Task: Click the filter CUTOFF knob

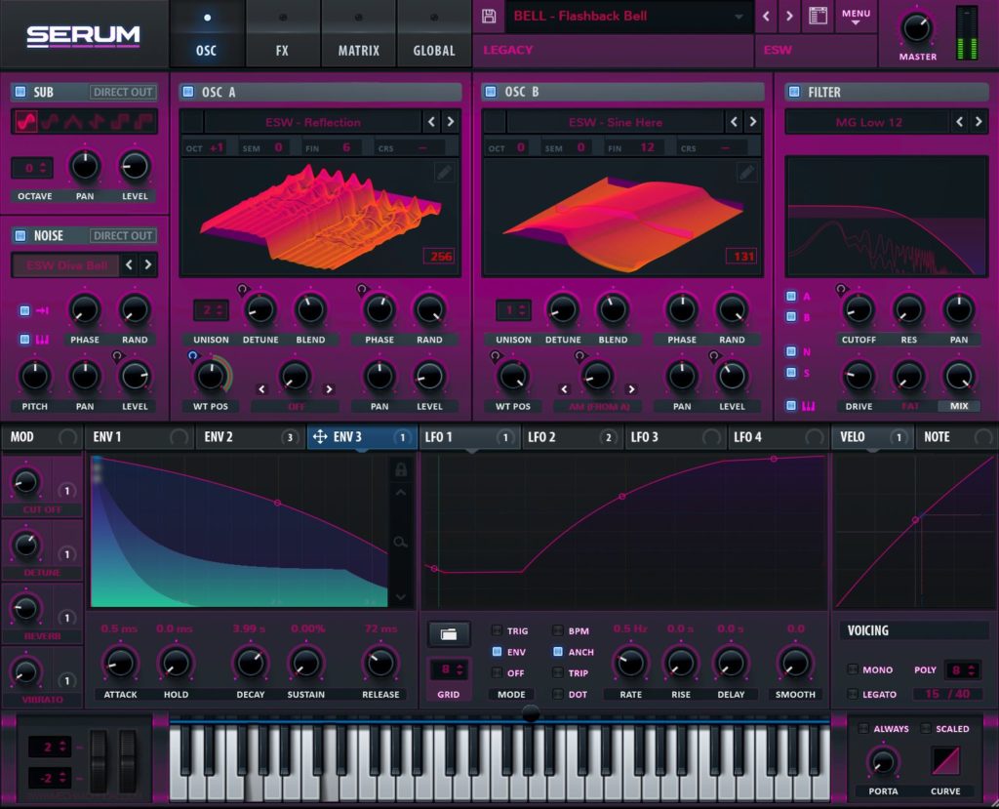Action: click(859, 309)
